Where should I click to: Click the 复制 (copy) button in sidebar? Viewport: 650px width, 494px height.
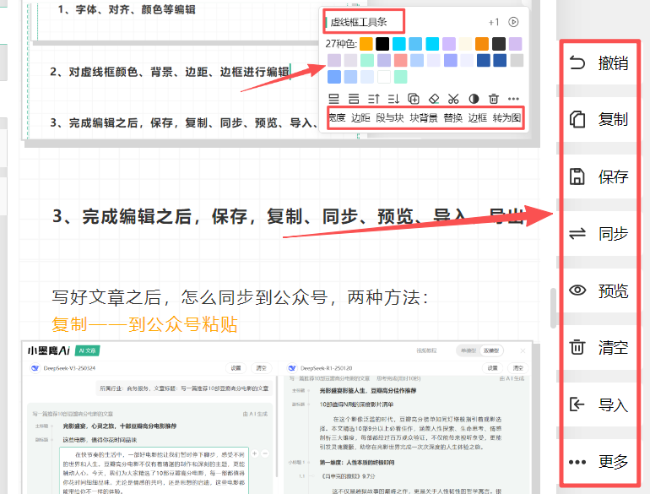(x=599, y=119)
